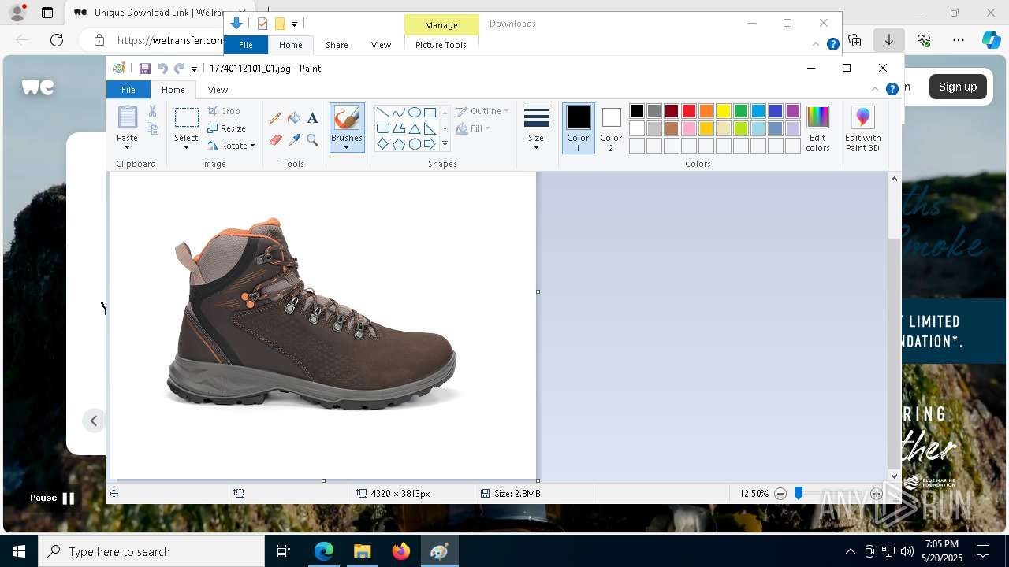Expand the Paste dropdown arrow
Viewport: 1009px width, 567px height.
(127, 147)
